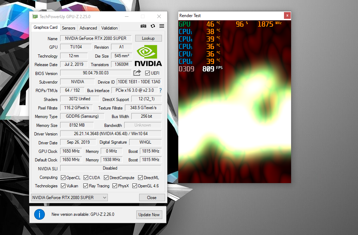Image resolution: width=358 pixels, height=235 pixels.
Task: Click the 1875 MHz clock reading in Render Test
Action: [x=269, y=24]
